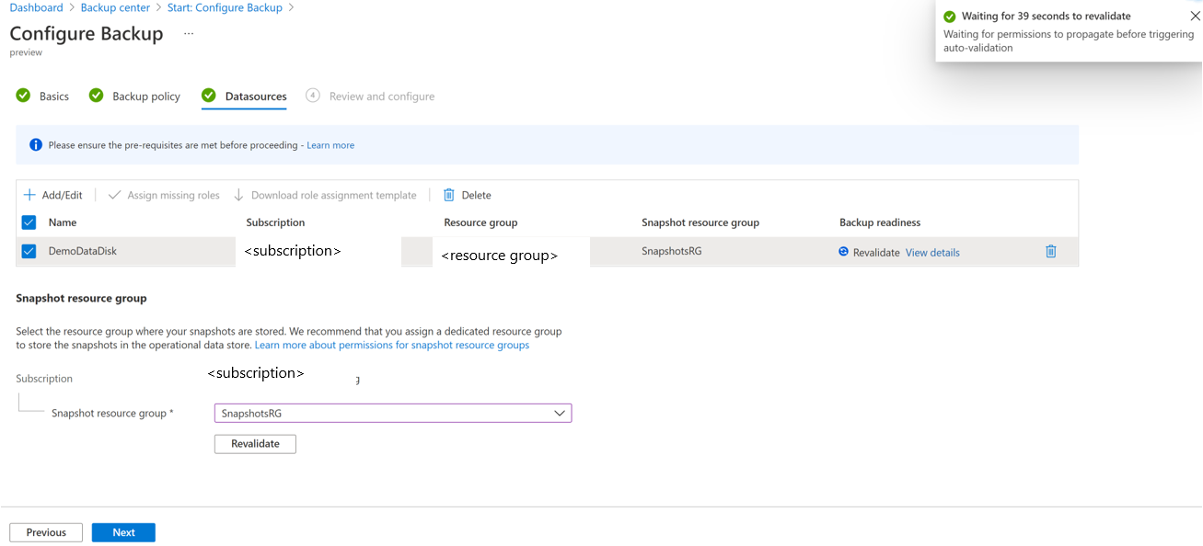Click Assign missing roles checkmark icon
This screenshot has width=1203, height=546.
click(x=115, y=195)
